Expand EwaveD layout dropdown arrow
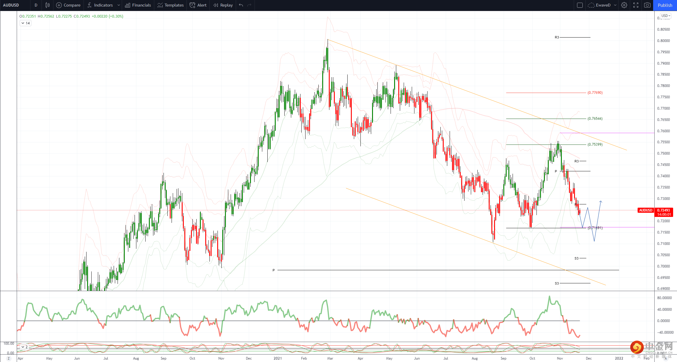This screenshot has height=362, width=677. pos(615,5)
